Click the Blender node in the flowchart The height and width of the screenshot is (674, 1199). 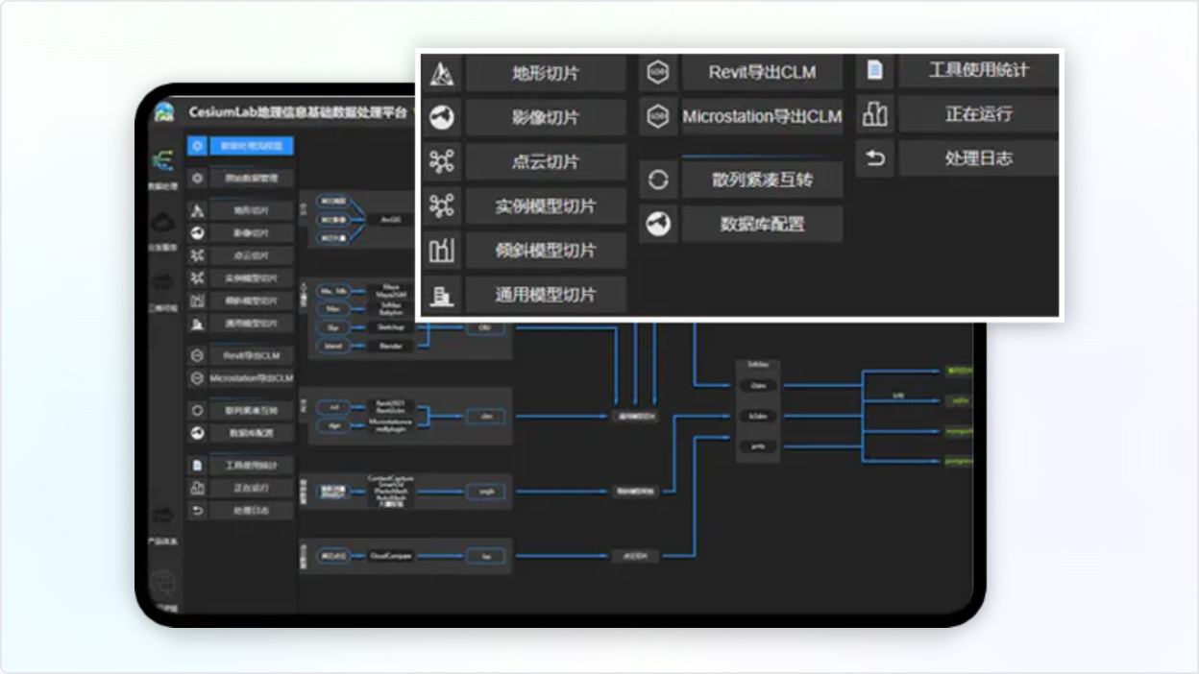pos(389,346)
